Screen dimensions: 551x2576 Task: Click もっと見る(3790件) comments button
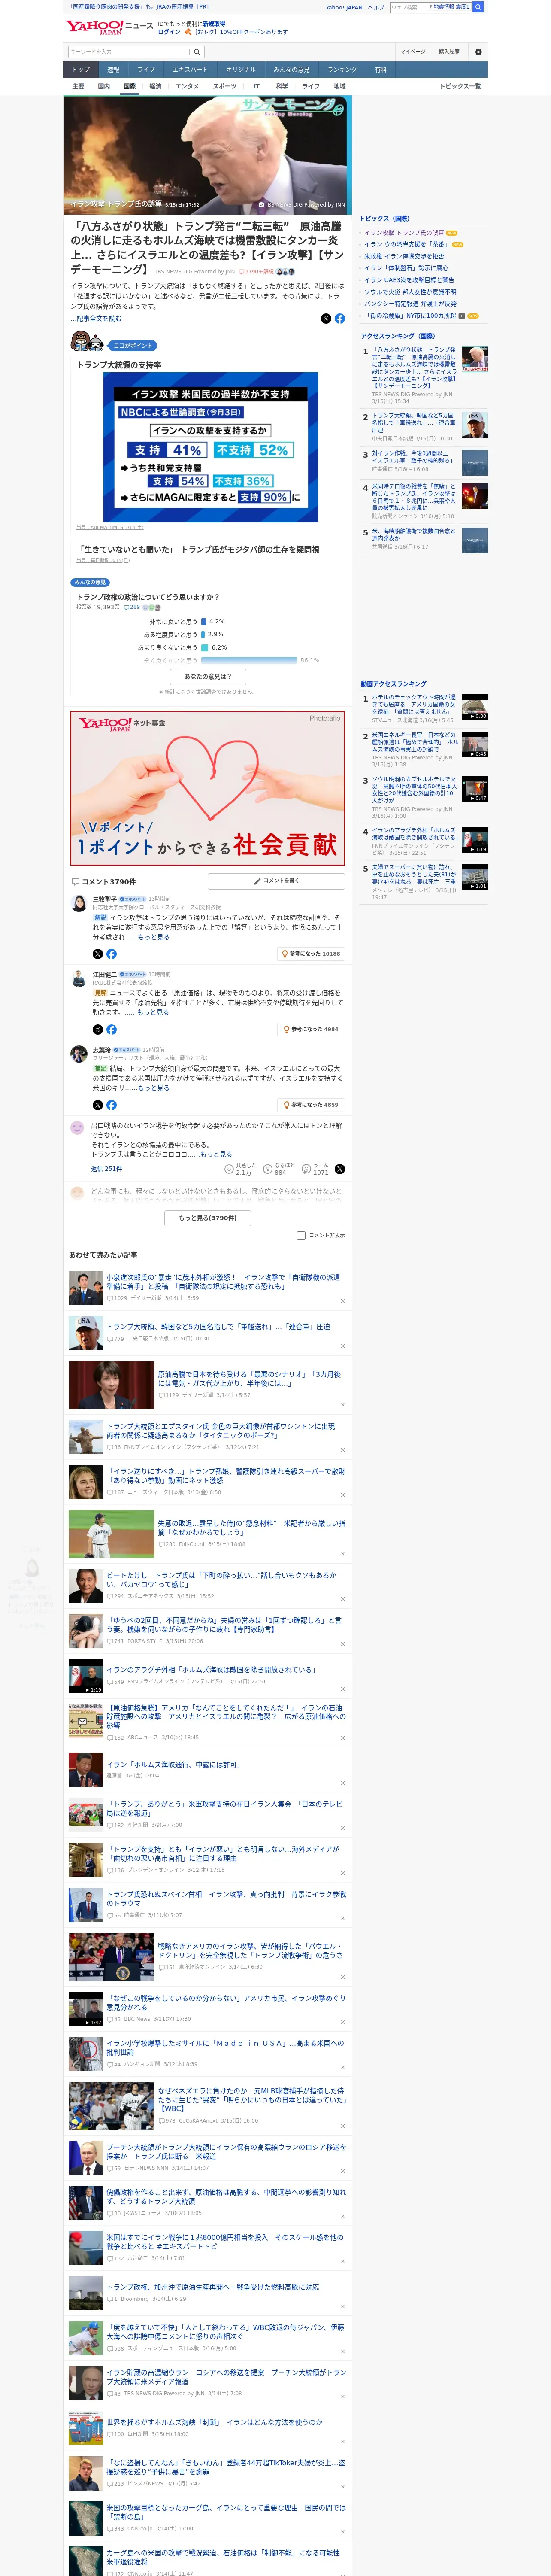pos(208,1218)
